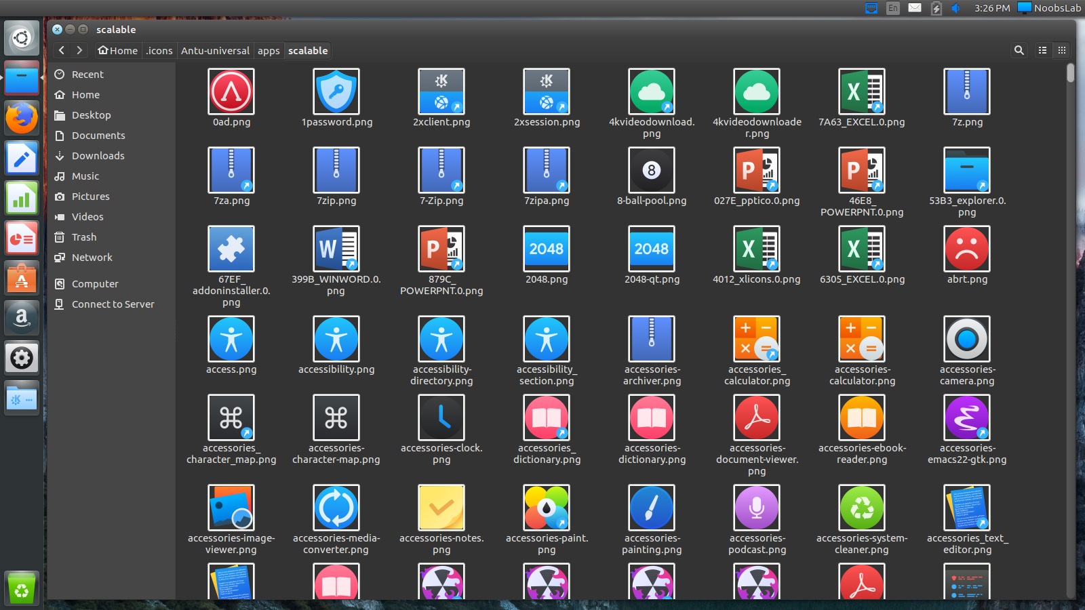Switch to list view
Screen dimensions: 1085x610
coord(1042,50)
